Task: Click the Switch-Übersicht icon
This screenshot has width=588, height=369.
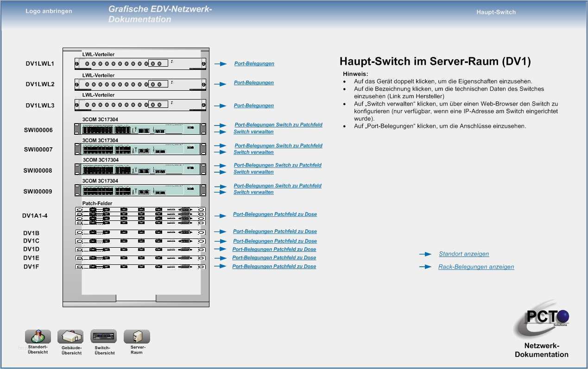Action: click(103, 336)
